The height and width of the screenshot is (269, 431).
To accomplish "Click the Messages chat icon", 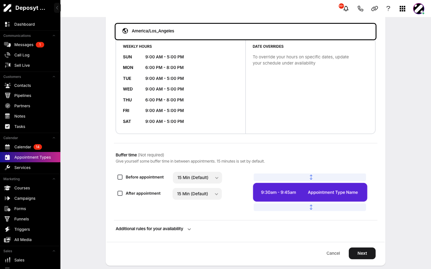I will (8, 45).
